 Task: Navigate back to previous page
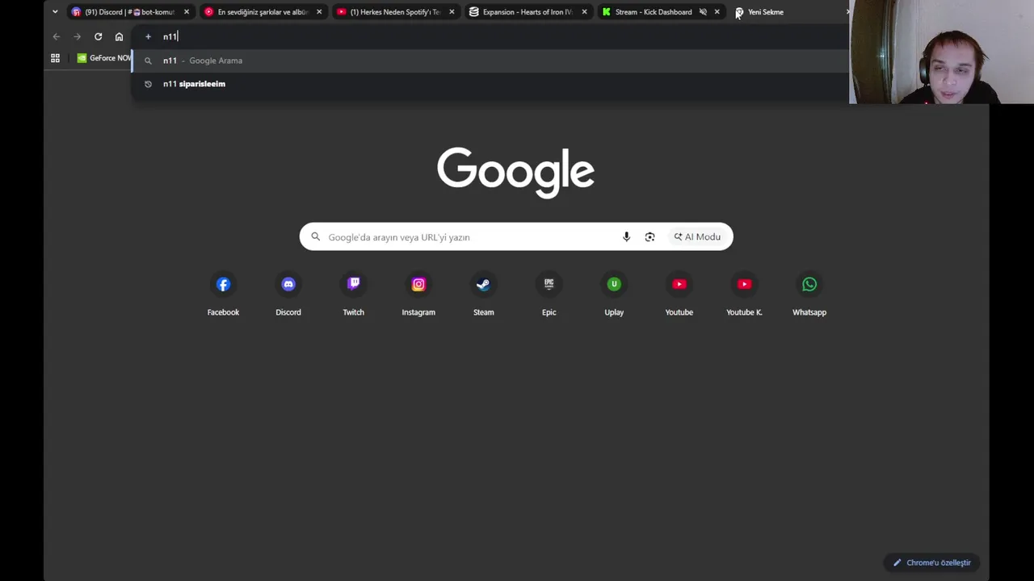56,36
